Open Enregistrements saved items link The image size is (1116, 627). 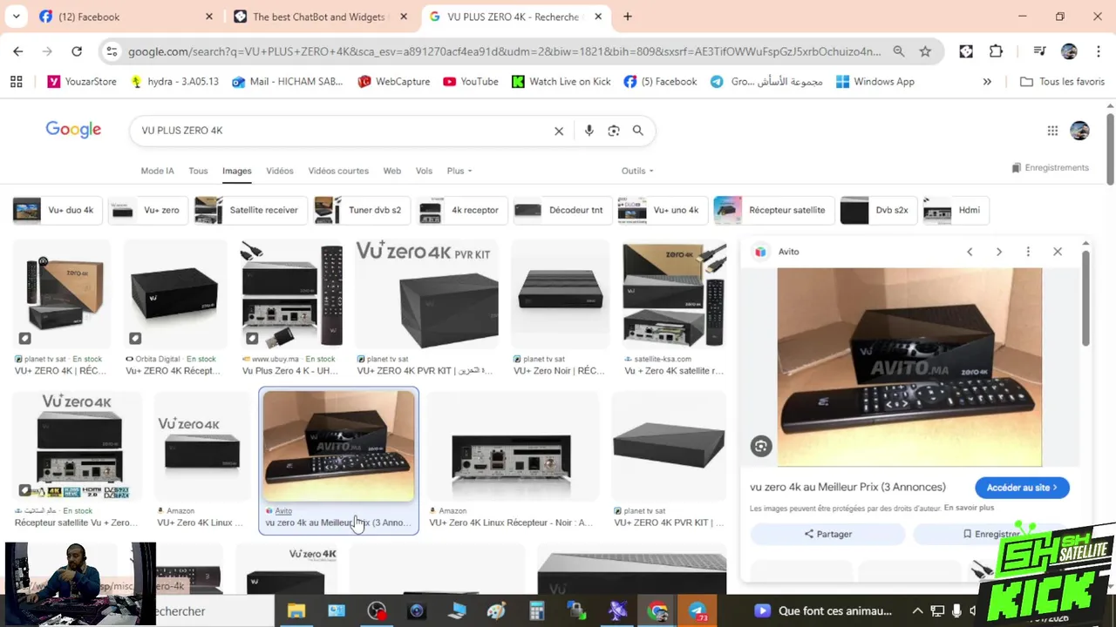[1050, 167]
